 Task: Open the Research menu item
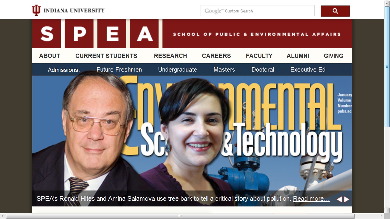[x=170, y=56]
